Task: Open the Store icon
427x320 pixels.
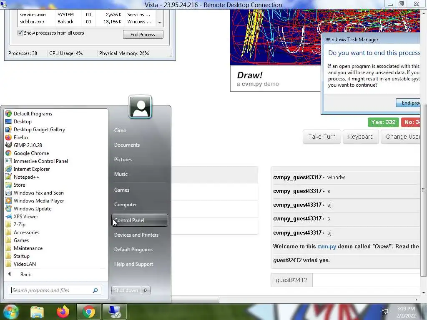Action: coord(8,185)
